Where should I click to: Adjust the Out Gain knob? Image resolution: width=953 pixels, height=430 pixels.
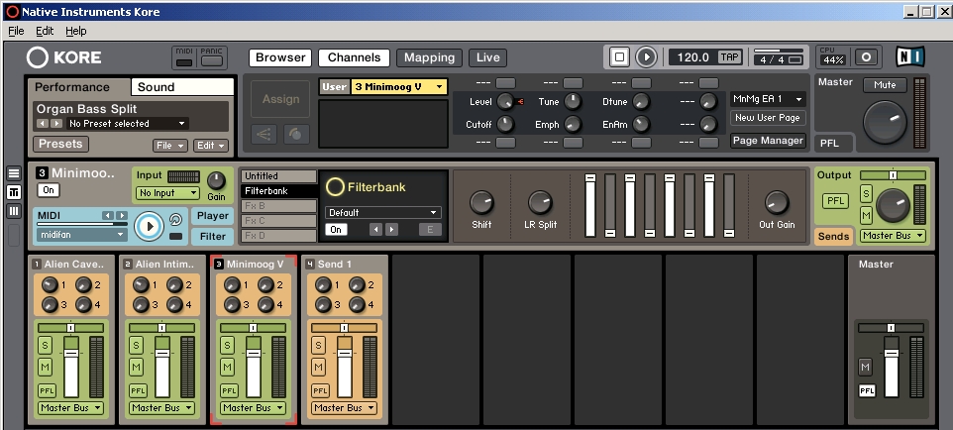[776, 202]
